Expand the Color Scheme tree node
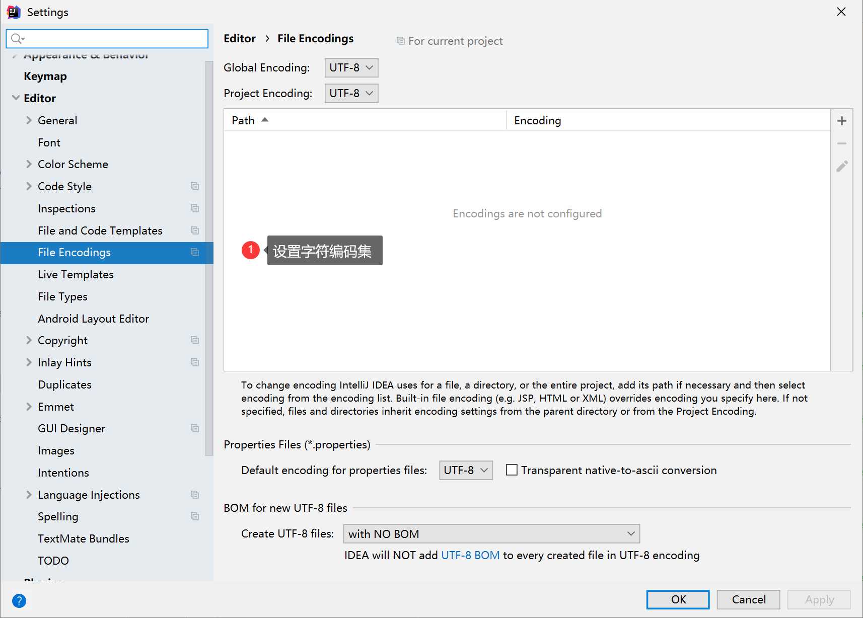This screenshot has height=618, width=863. tap(29, 164)
